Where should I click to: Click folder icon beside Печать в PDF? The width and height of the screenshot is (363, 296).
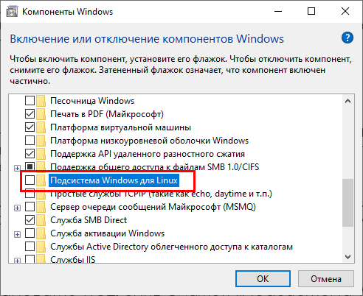pyautogui.click(x=41, y=114)
